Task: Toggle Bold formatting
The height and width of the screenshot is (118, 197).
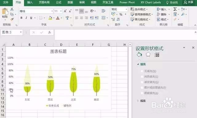Action: click(21, 18)
